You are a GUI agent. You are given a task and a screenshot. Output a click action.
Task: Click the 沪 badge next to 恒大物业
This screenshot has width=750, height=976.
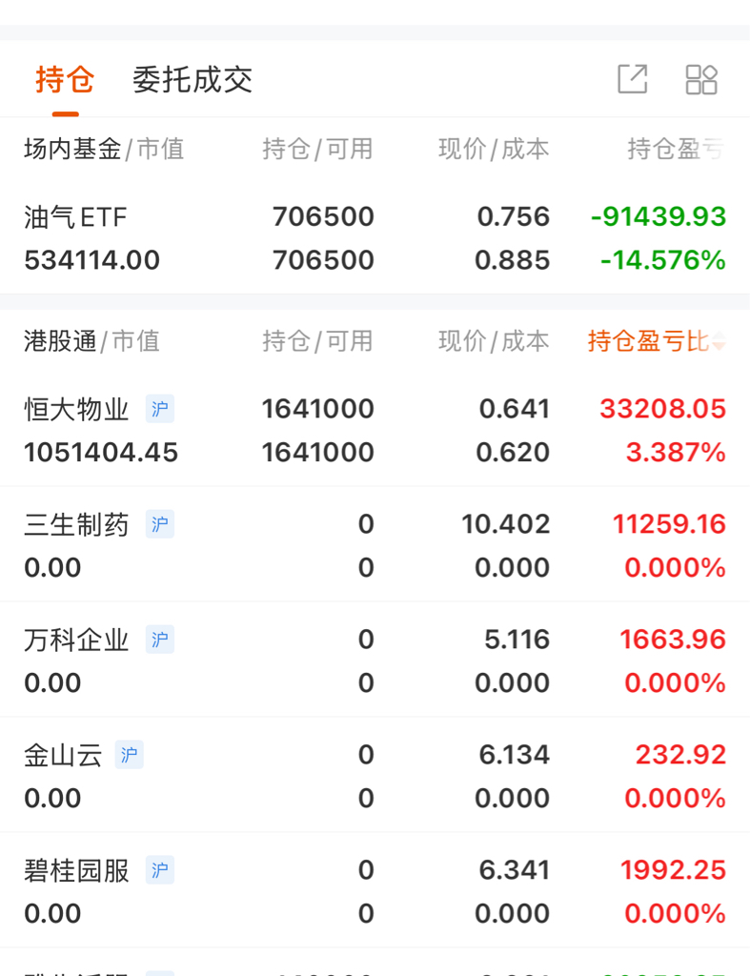pos(160,409)
